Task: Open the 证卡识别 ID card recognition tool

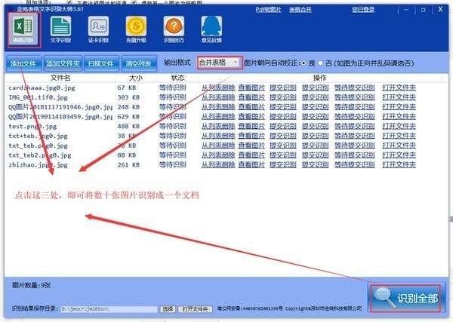Action: (x=98, y=30)
